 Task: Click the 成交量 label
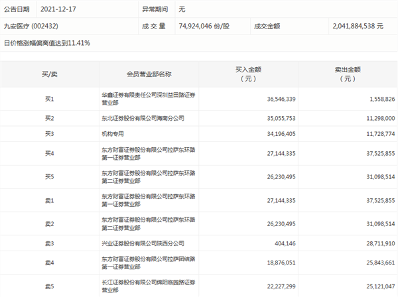pos(154,26)
